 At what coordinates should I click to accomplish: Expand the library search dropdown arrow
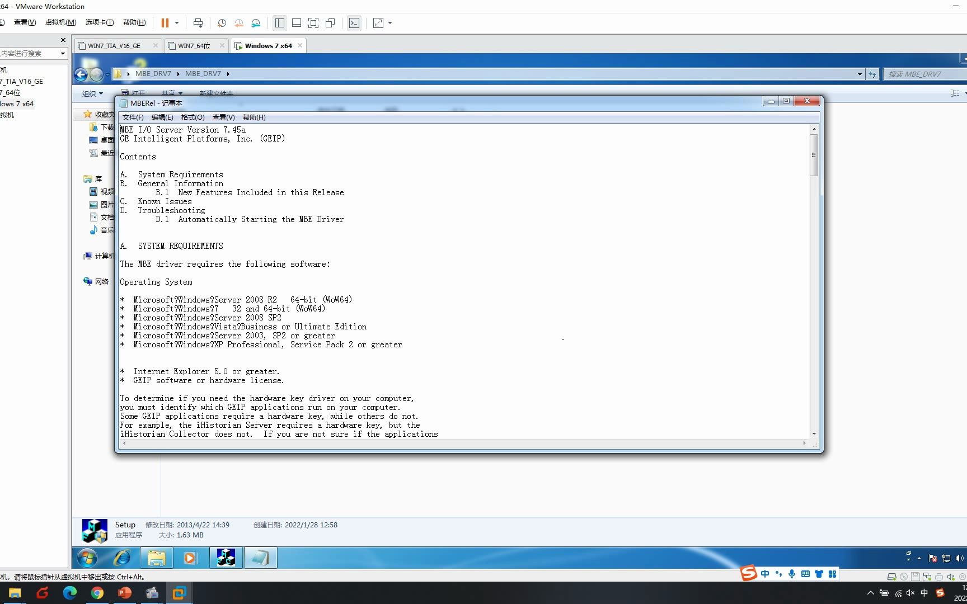click(x=63, y=54)
